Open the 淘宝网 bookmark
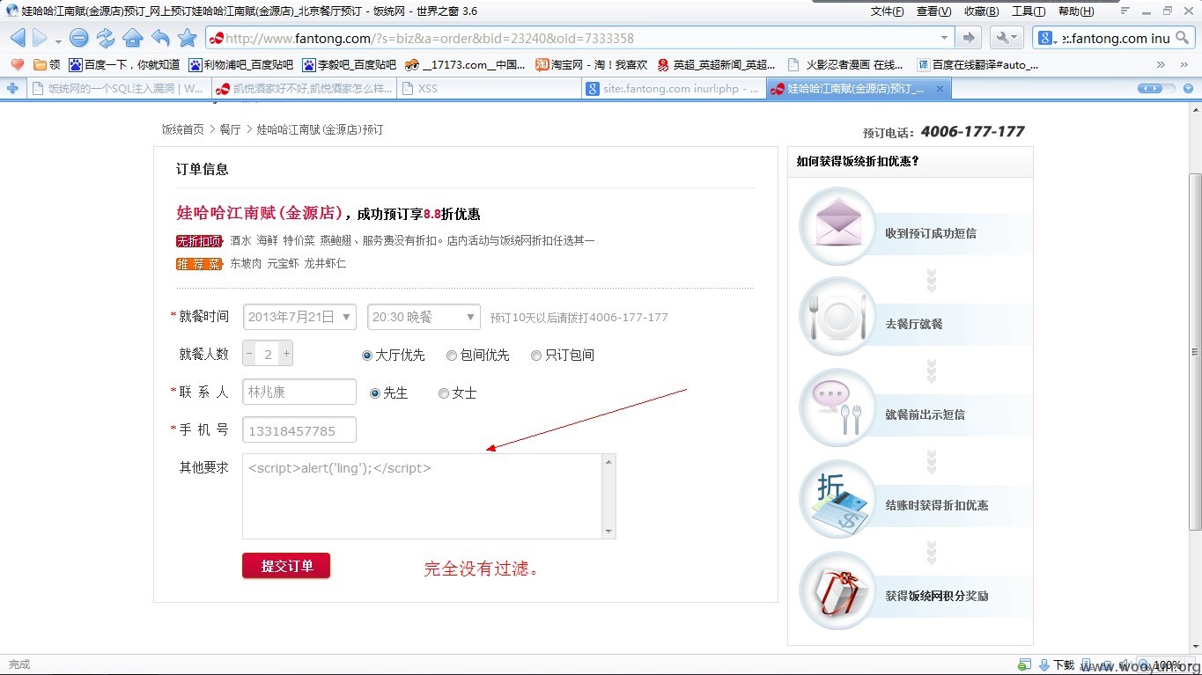1202x675 pixels. pos(592,64)
